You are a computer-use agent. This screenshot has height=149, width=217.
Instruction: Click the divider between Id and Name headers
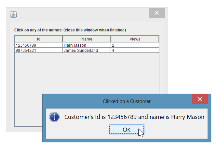pyautogui.click(x=62, y=39)
